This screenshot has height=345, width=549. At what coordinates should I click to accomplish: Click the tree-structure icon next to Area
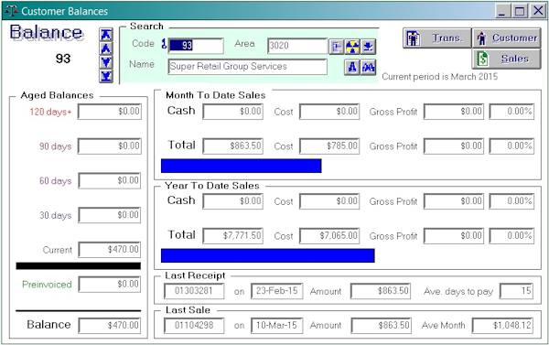(x=337, y=47)
